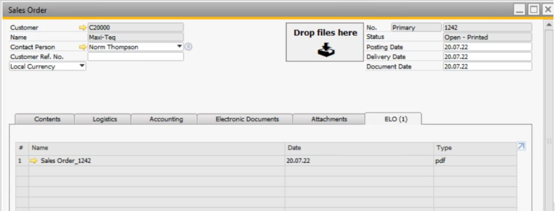The height and width of the screenshot is (211, 555).
Task: Maximize the Sales Order window
Action: [533, 10]
